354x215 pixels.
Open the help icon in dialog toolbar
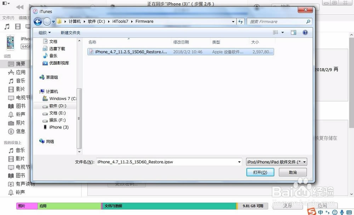[305, 33]
